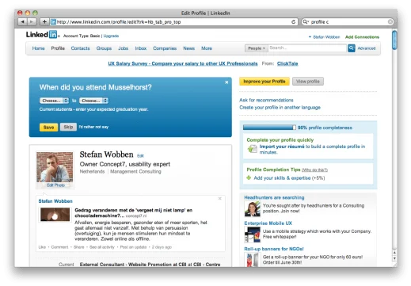Click the LinkedIn favicon in address bar
Viewport: 411px width, 286px height.
click(53, 22)
